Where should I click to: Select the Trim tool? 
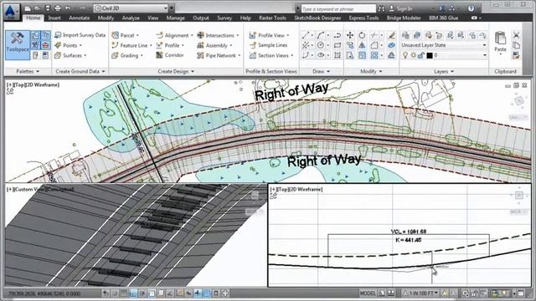[x=374, y=35]
